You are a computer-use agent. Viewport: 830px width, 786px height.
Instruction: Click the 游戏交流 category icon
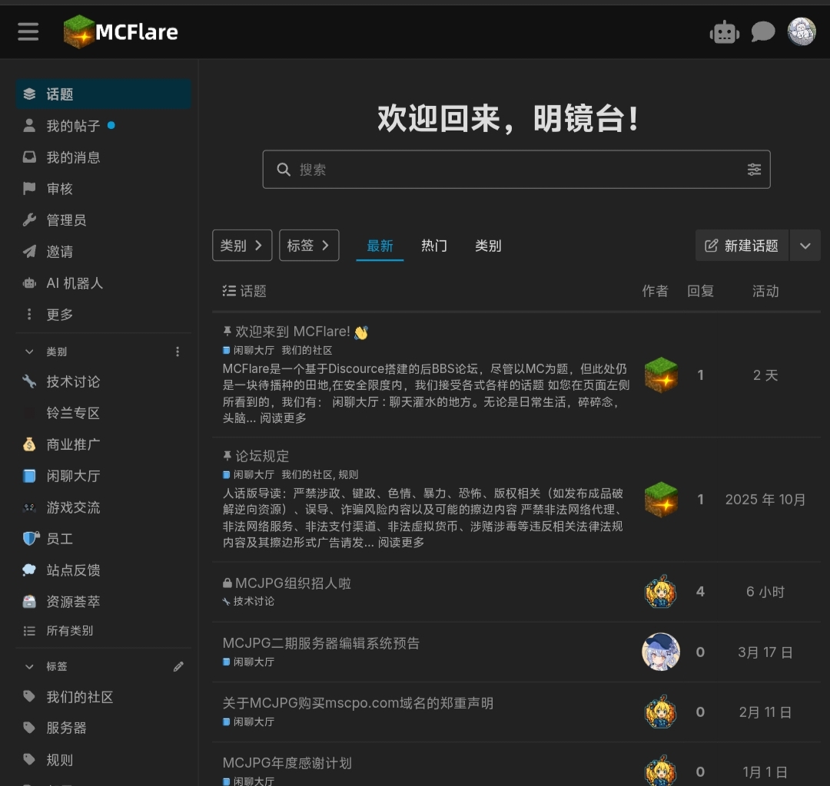click(x=29, y=507)
